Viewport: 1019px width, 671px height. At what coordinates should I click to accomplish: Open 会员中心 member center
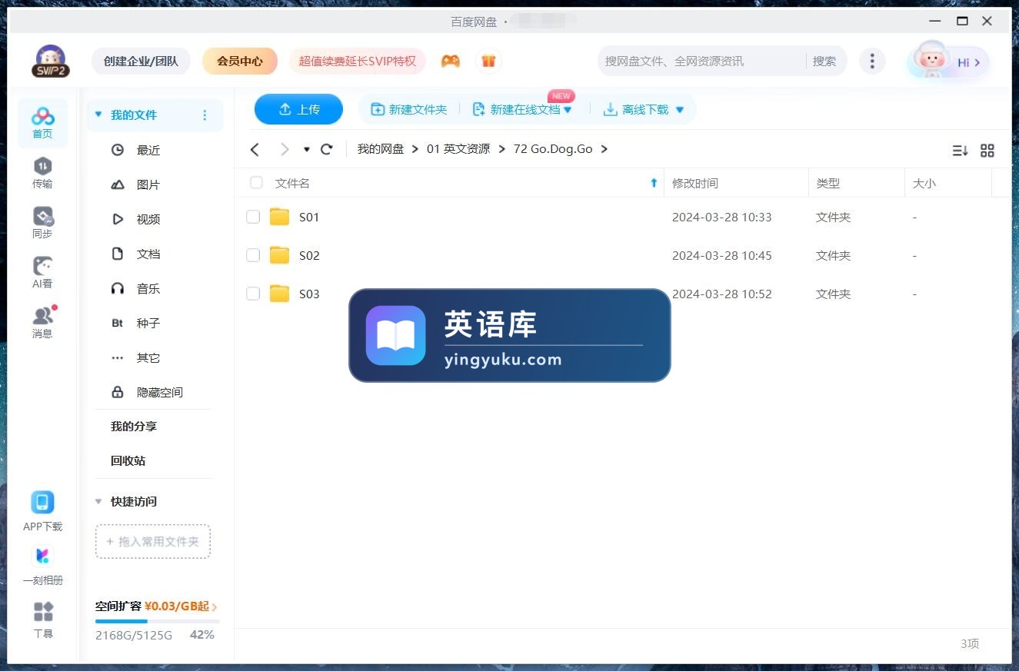[239, 61]
